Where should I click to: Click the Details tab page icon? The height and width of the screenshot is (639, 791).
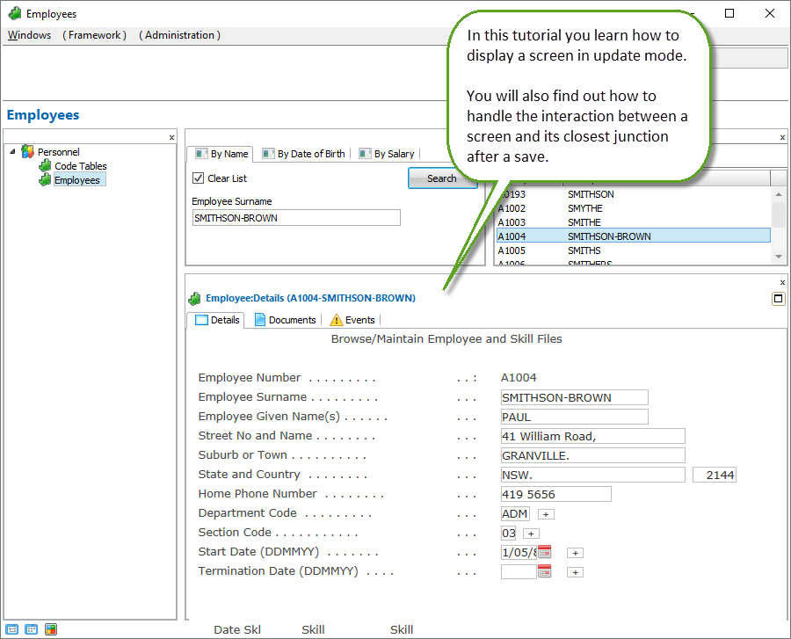coord(201,320)
